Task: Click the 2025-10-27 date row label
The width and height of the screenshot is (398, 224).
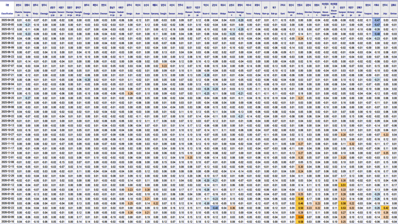Action: (x=7, y=135)
